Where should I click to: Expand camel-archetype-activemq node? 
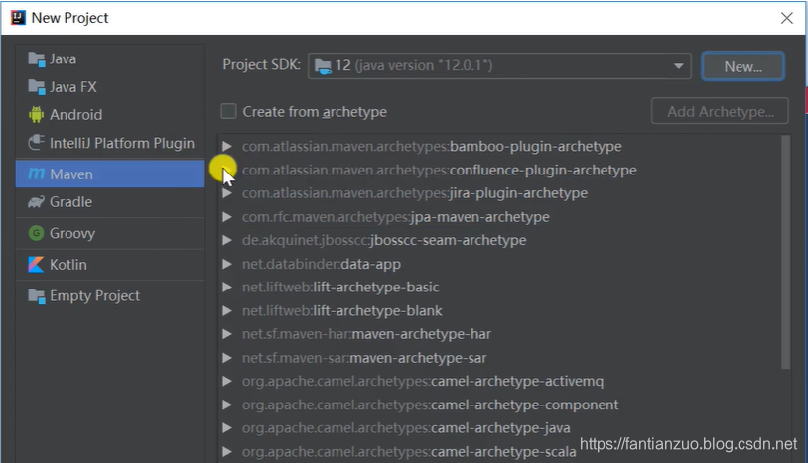[226, 381]
